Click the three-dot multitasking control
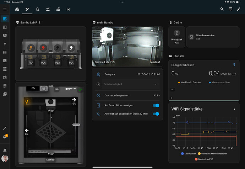 123,2
